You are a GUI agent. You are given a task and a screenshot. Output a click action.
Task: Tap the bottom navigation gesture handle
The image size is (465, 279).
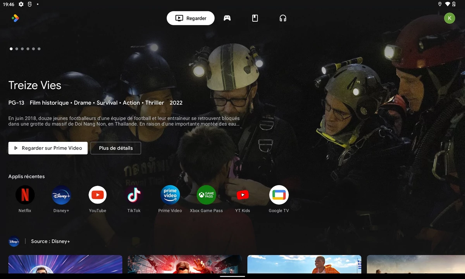click(232, 276)
